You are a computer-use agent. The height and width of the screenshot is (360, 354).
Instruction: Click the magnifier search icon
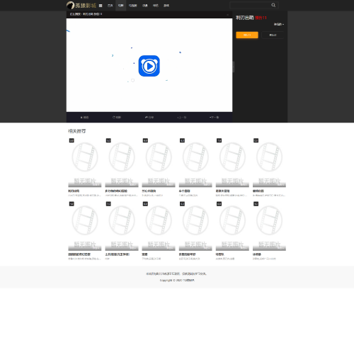click(273, 5)
